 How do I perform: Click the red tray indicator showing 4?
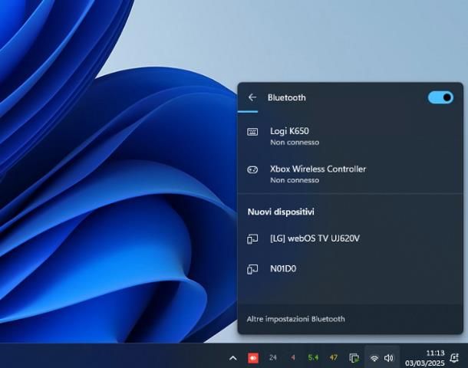[293, 357]
